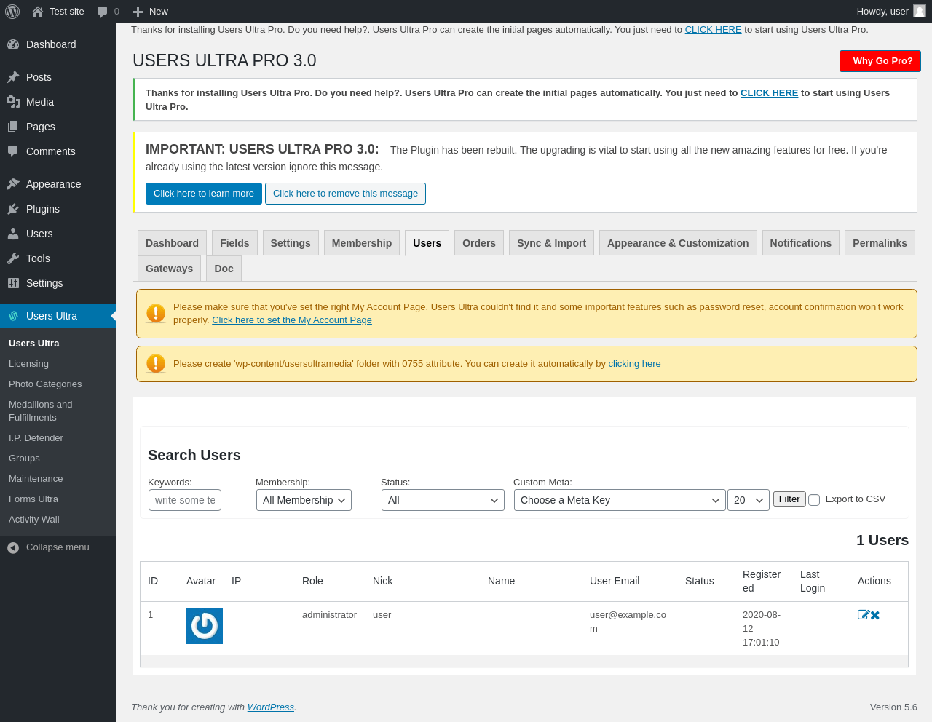
Task: Click the blue power avatar thumbnail
Action: click(x=205, y=626)
